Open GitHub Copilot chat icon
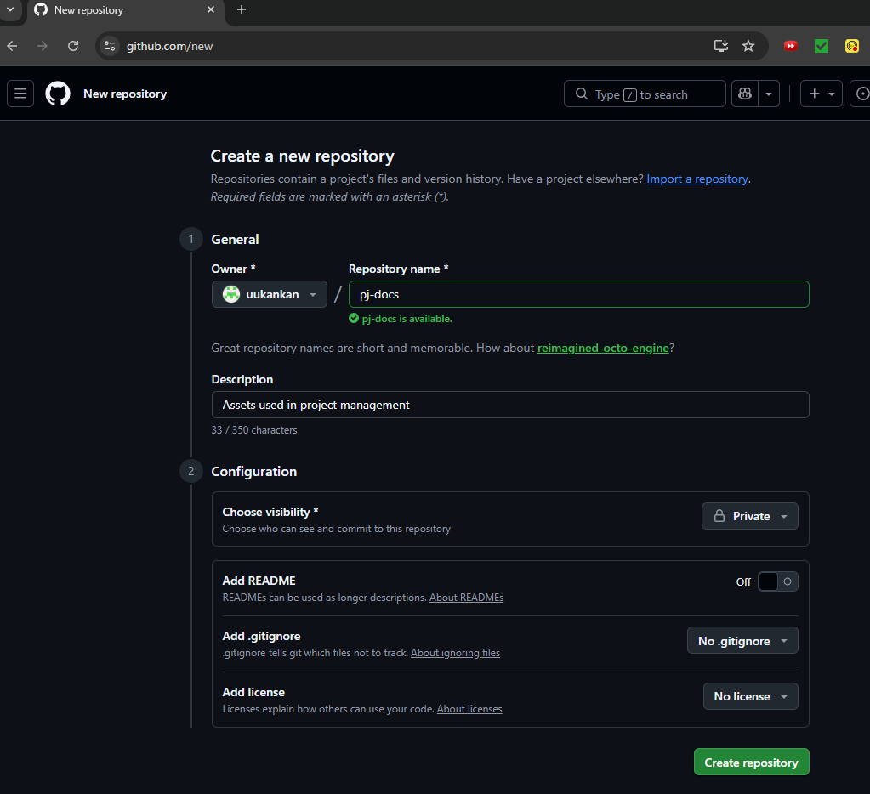870x794 pixels. coord(745,94)
